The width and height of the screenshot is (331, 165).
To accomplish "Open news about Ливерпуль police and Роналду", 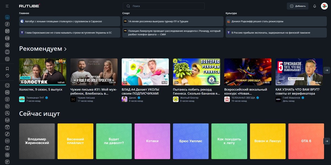I will click(x=173, y=33).
